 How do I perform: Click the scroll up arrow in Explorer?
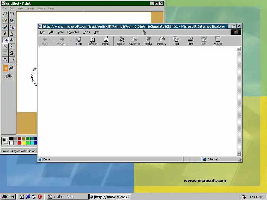pyautogui.click(x=239, y=49)
